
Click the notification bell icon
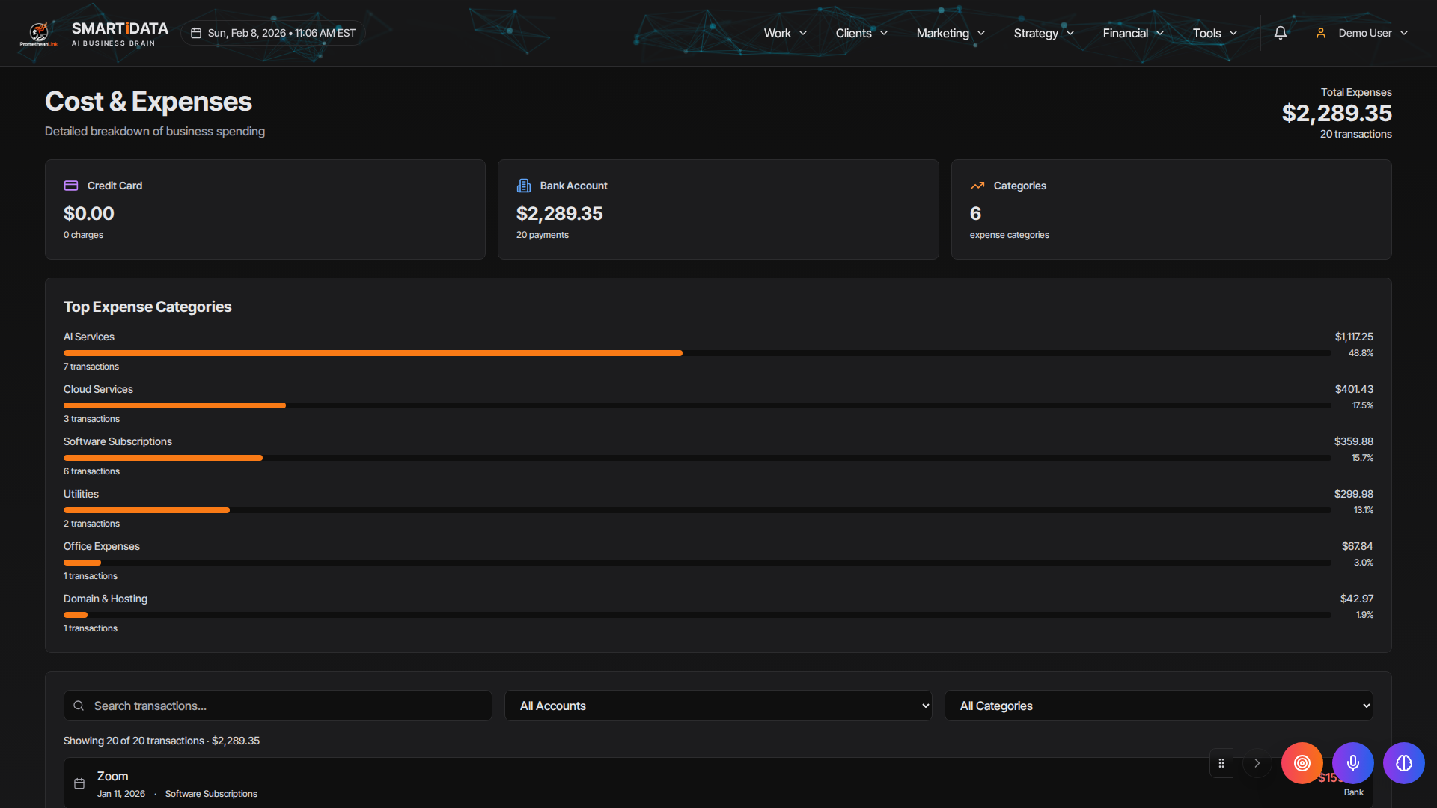click(1281, 33)
